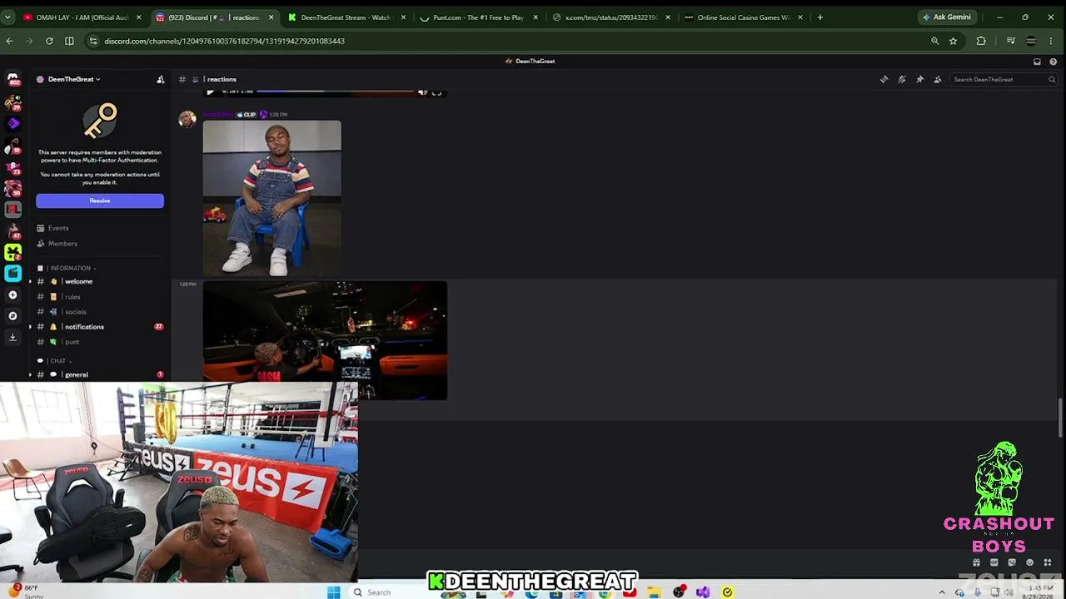
Task: Open Discord Inbox icon
Action: click(1037, 62)
